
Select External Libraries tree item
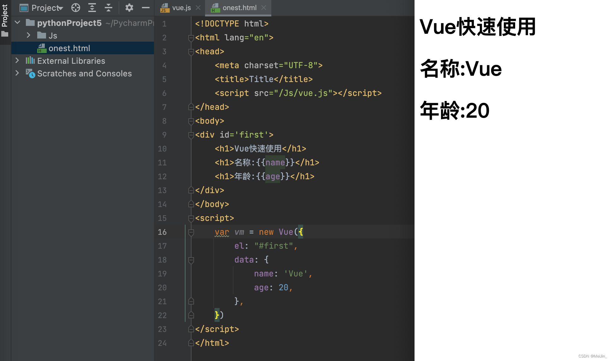pyautogui.click(x=65, y=61)
